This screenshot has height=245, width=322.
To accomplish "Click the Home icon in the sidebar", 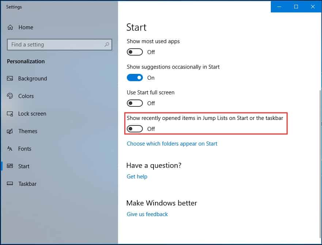I will point(11,27).
